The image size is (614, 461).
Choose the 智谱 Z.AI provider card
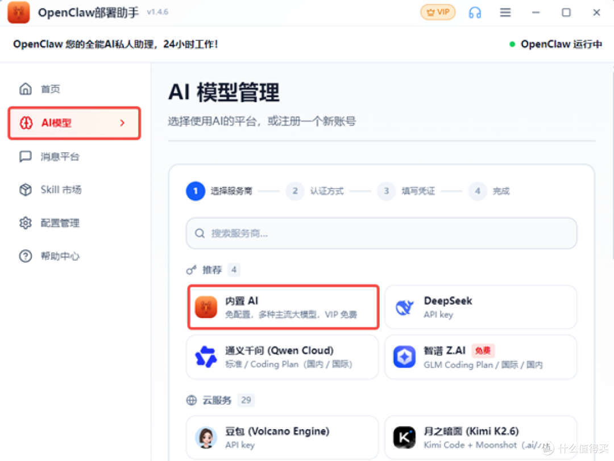click(480, 357)
